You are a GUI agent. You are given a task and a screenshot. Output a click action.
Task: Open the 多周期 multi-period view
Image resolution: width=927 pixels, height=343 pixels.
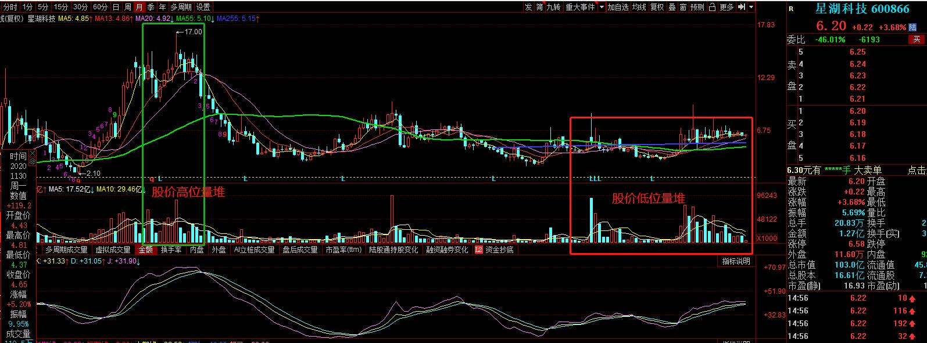click(181, 7)
